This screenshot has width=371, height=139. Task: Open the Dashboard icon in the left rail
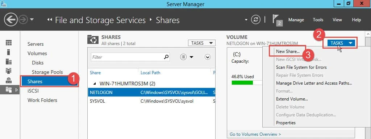(x=9, y=43)
